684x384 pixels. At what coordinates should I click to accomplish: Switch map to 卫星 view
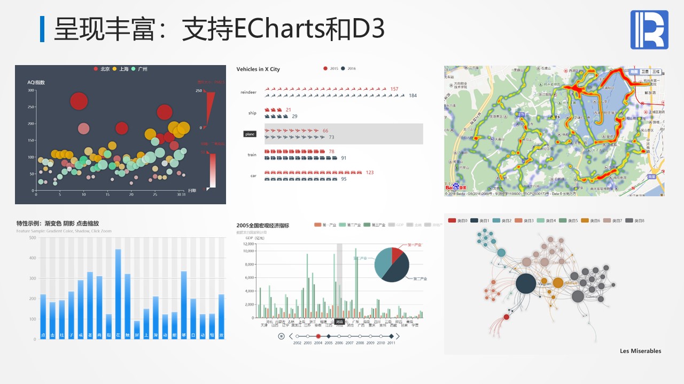(x=644, y=71)
